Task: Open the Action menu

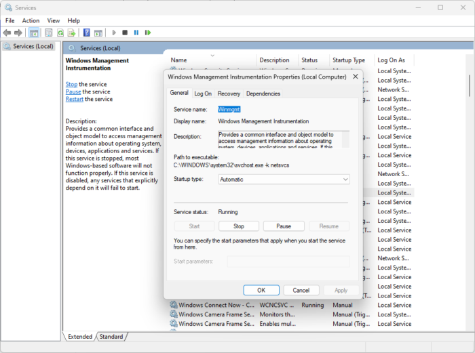Action: pyautogui.click(x=31, y=20)
